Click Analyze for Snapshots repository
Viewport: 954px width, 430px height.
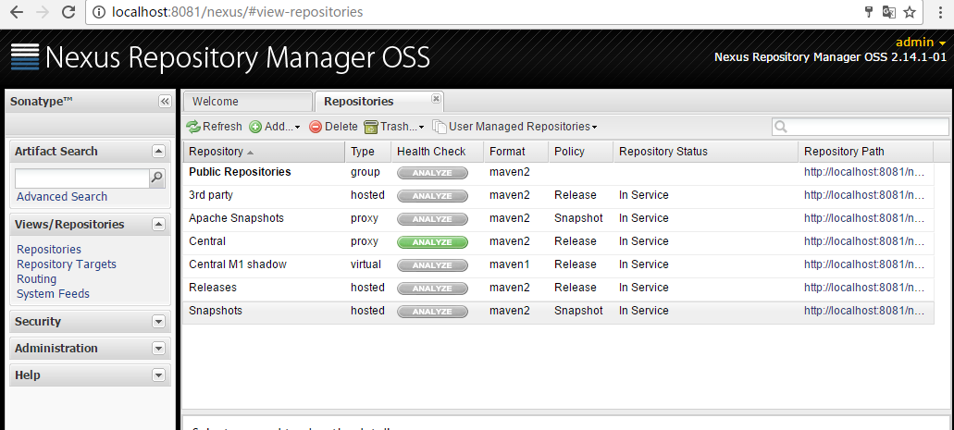point(433,312)
